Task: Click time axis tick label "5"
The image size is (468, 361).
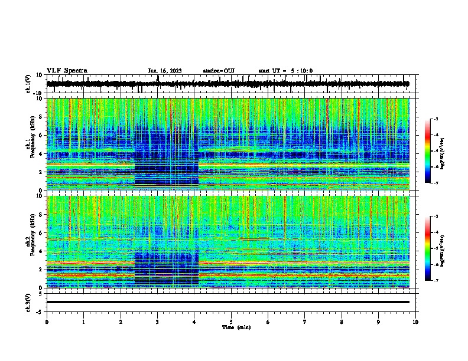Action: click(231, 322)
